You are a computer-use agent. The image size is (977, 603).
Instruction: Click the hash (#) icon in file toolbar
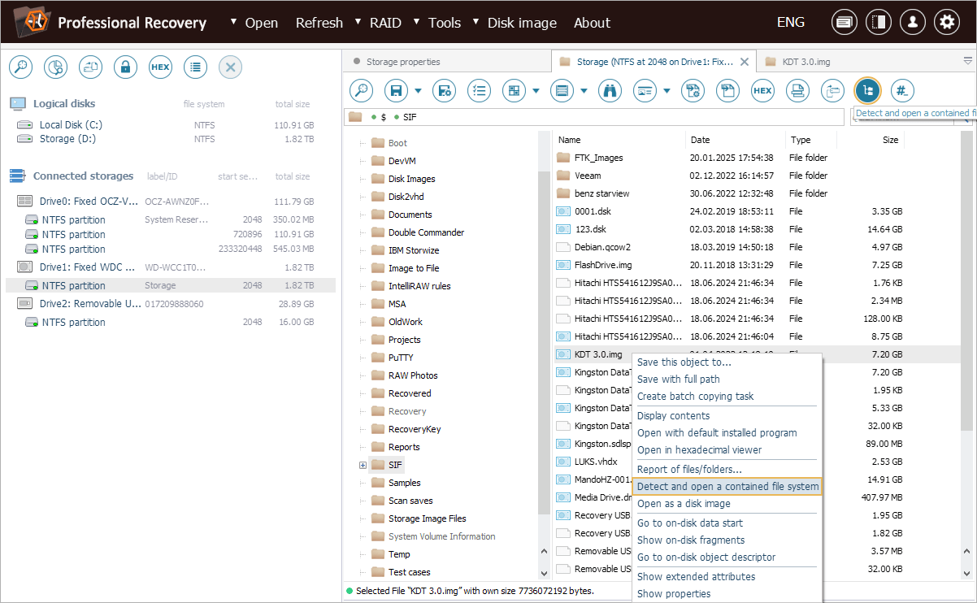pyautogui.click(x=902, y=91)
